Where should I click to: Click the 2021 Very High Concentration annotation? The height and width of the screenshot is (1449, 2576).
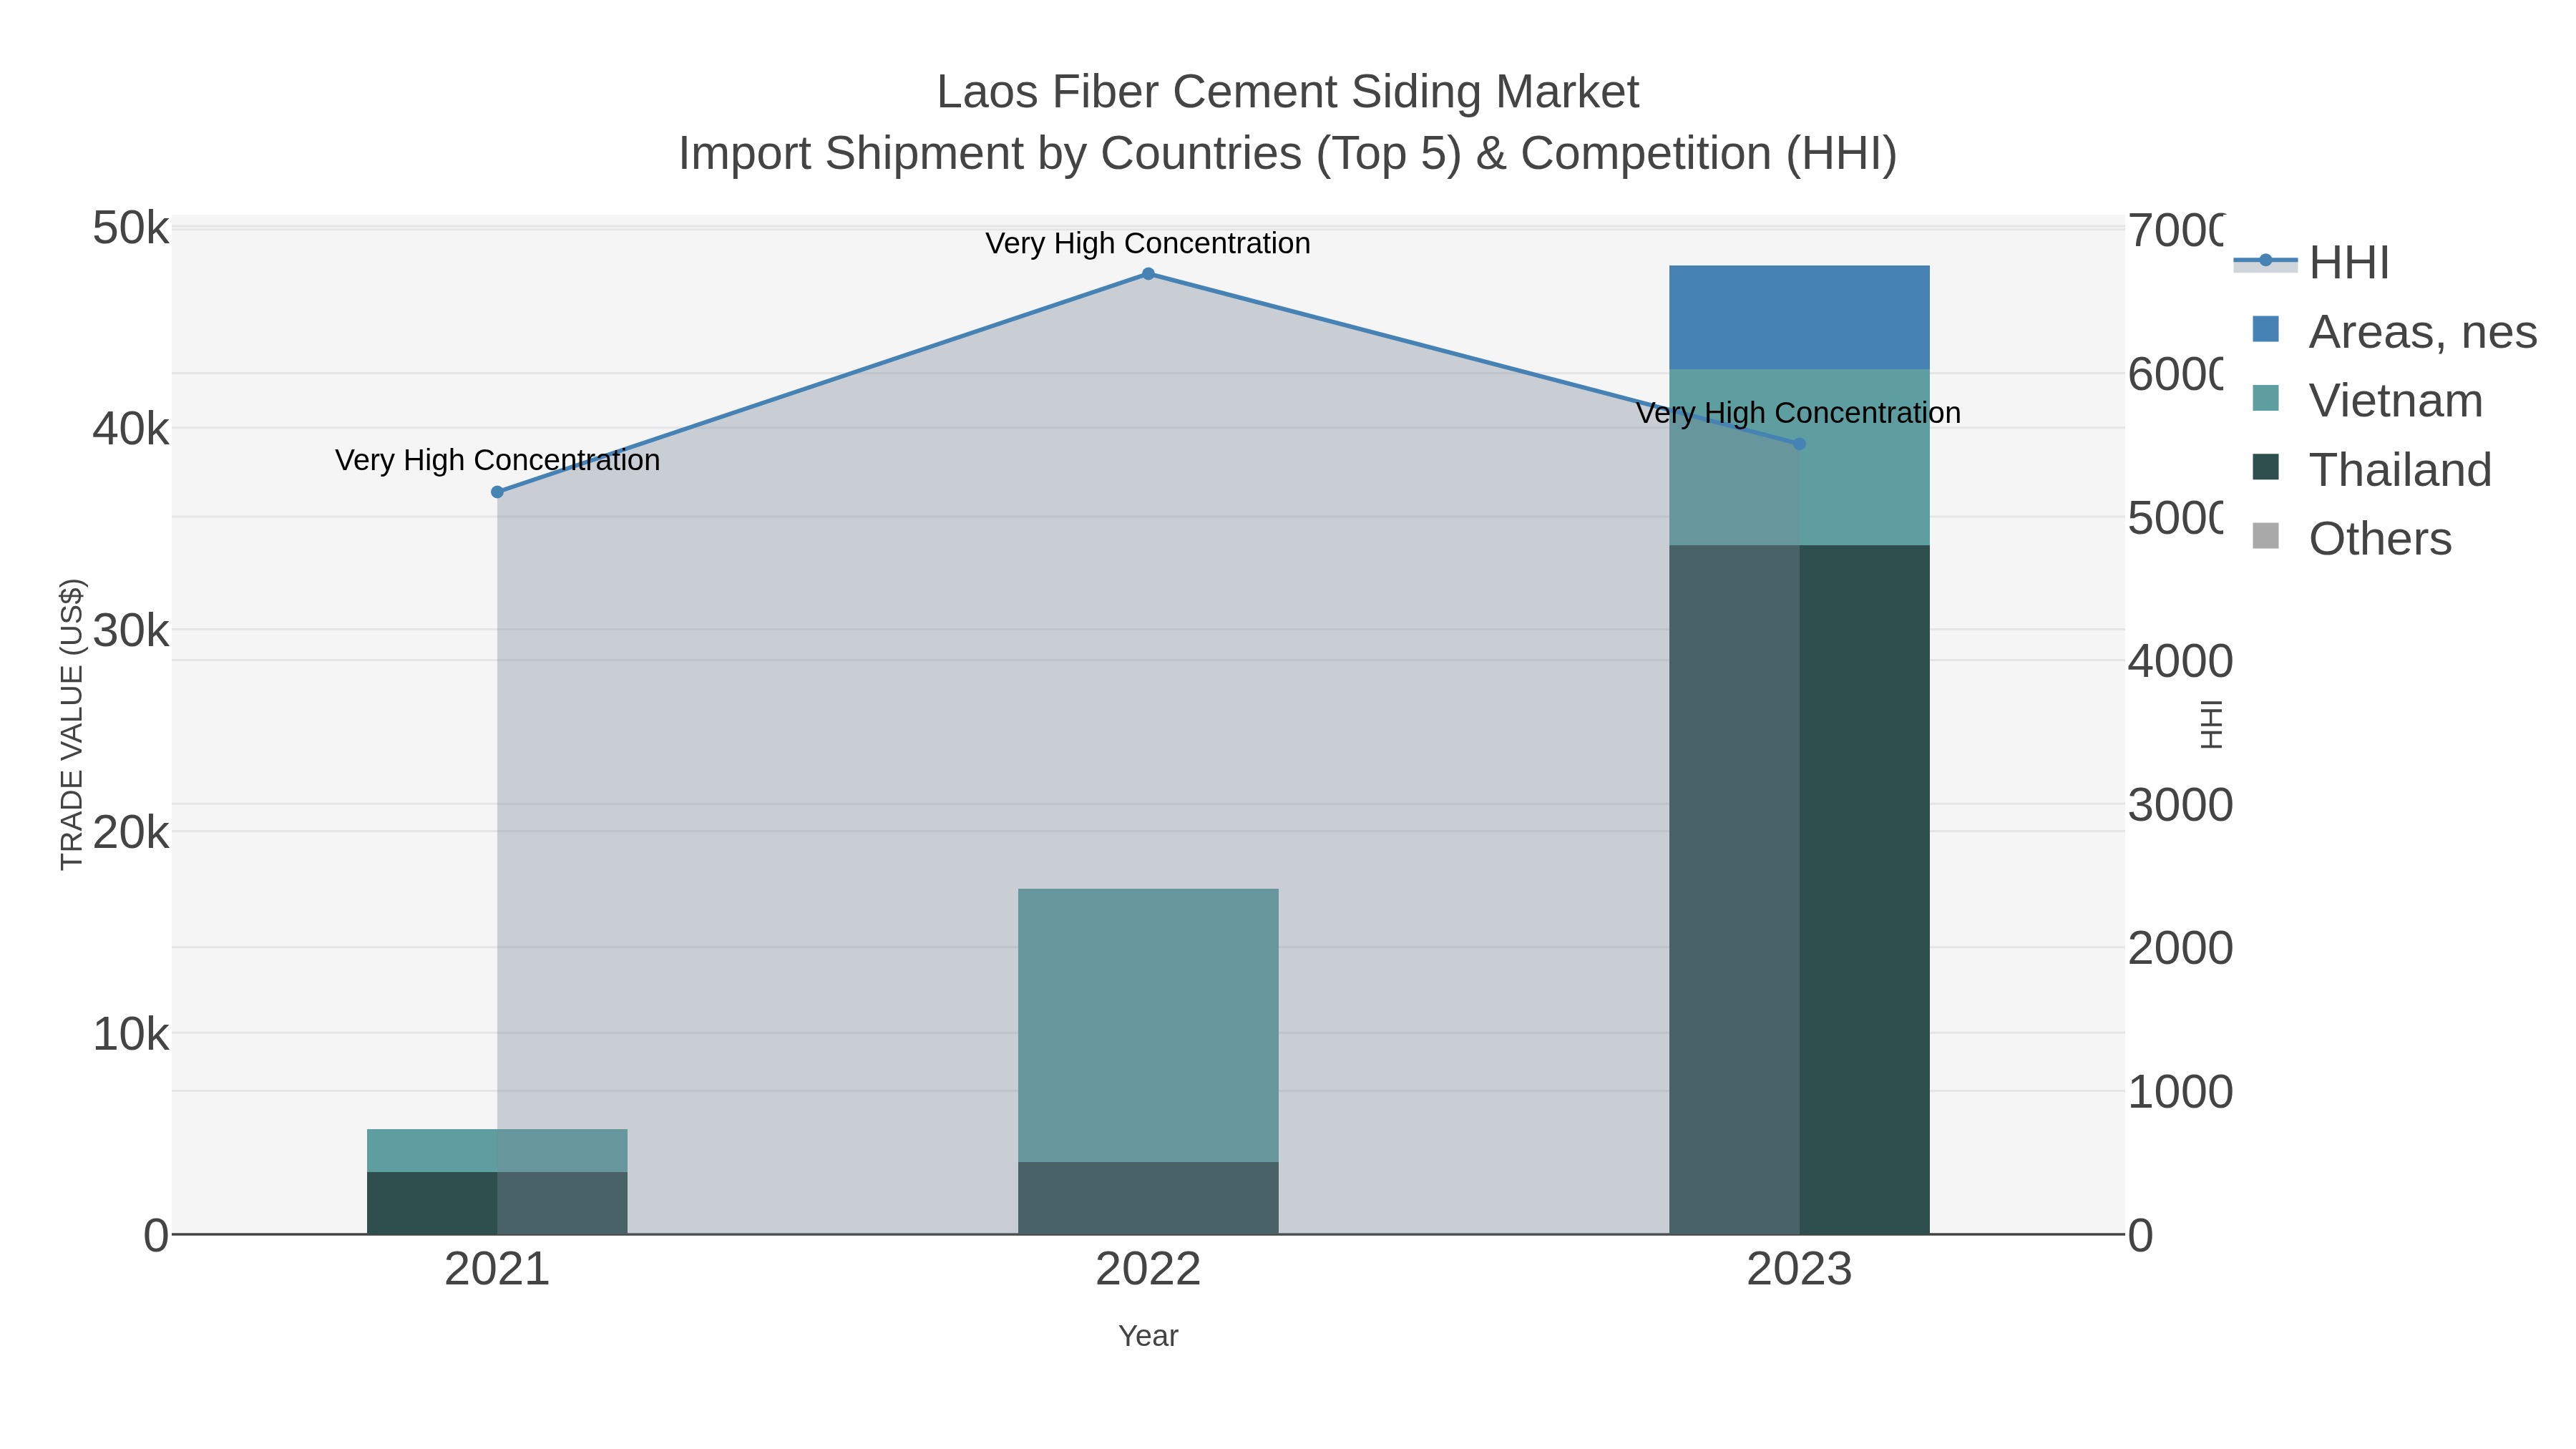[497, 461]
